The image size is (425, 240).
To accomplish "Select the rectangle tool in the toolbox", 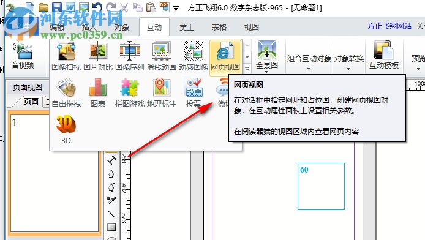I will 111,227.
